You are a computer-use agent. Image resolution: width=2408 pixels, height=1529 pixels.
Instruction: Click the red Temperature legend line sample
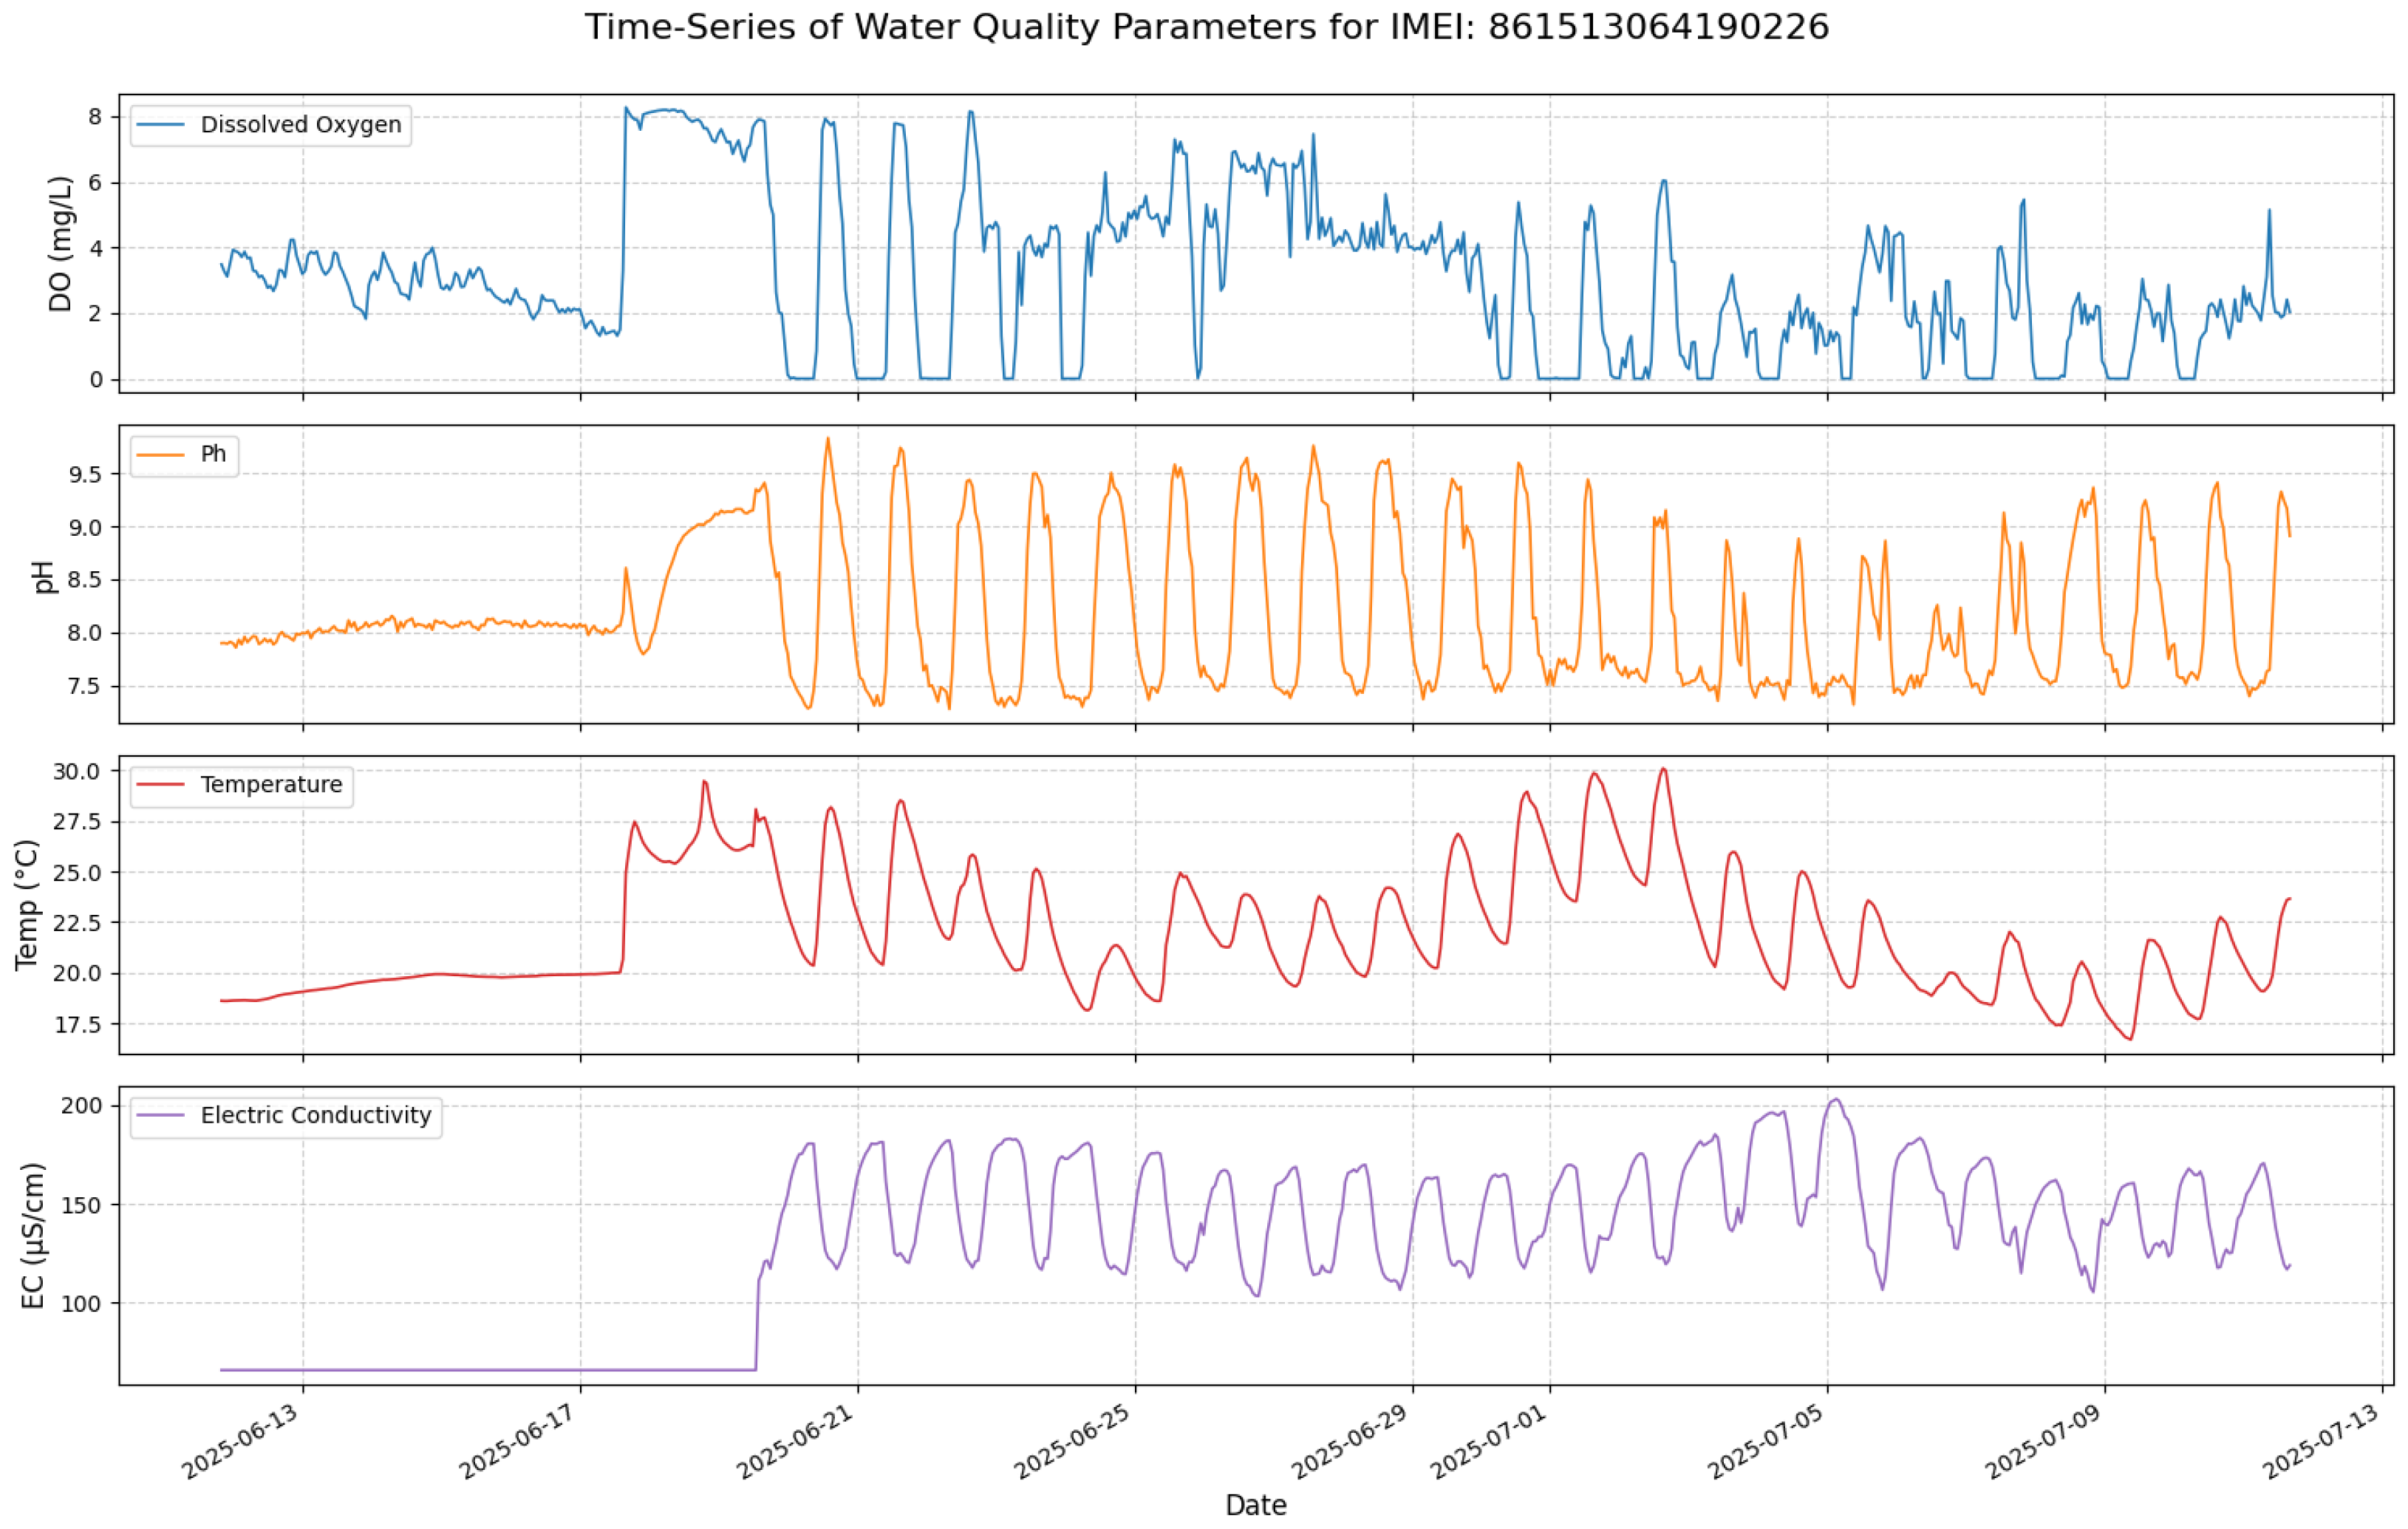click(x=160, y=785)
